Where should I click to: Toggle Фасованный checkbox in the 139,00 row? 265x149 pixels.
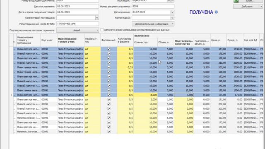pos(109,127)
